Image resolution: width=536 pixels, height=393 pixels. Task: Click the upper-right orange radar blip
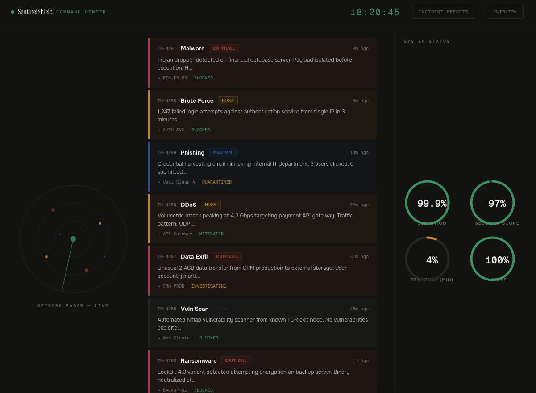click(100, 223)
